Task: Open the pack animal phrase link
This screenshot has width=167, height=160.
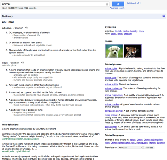Action: coord(111,127)
